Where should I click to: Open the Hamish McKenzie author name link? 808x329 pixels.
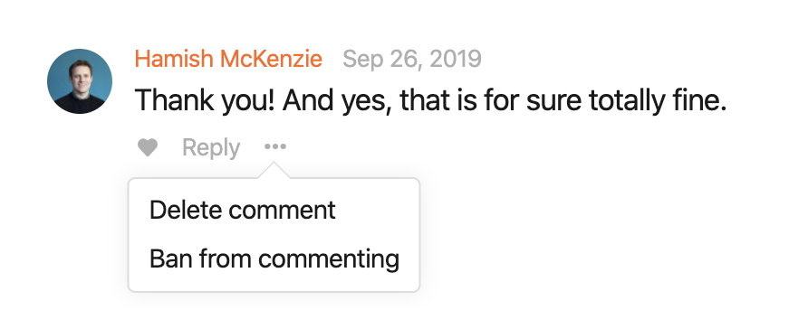(228, 59)
